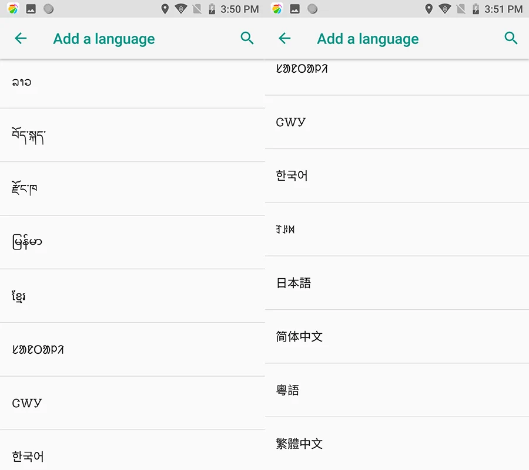Select Traditional Chinese 繁體中文
Screen dimensions: 529x470
(x=397, y=444)
